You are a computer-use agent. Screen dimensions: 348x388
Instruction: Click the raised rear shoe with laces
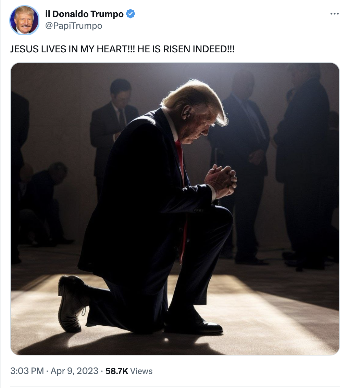click(72, 303)
